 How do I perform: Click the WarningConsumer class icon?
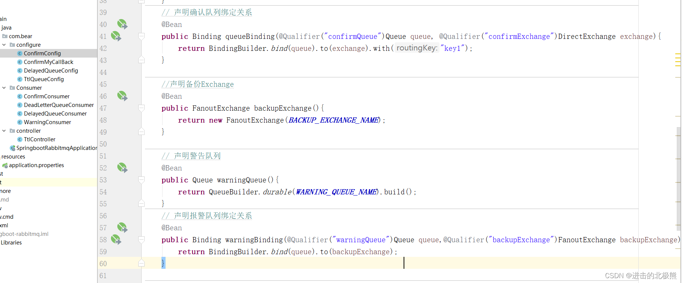tap(20, 122)
